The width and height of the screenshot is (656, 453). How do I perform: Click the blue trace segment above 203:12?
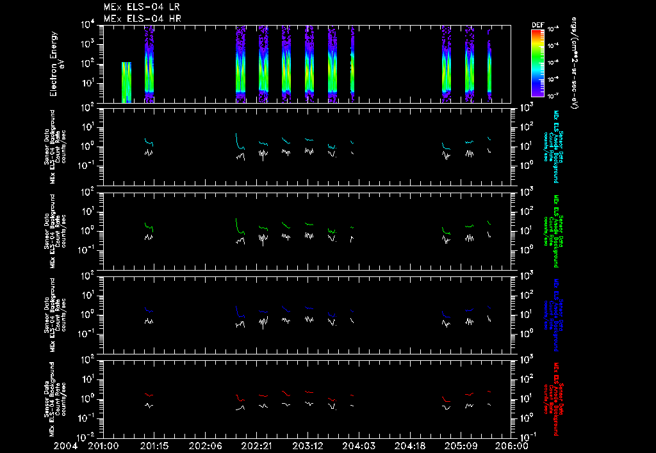(x=309, y=308)
